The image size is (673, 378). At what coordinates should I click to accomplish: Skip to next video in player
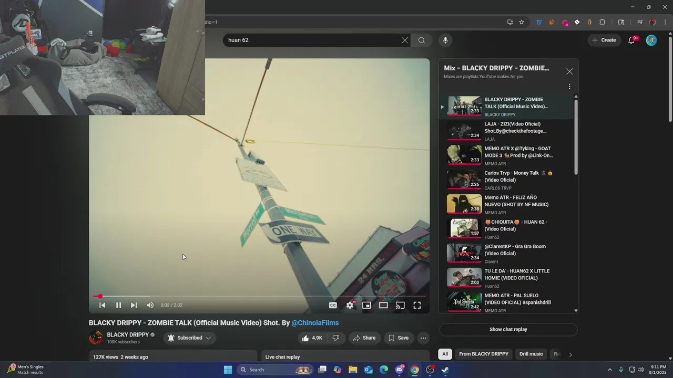coord(134,305)
